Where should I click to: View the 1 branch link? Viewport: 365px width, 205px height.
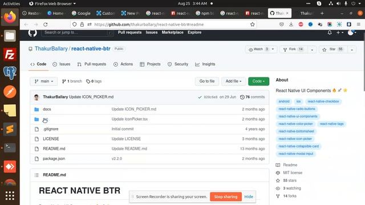click(72, 81)
